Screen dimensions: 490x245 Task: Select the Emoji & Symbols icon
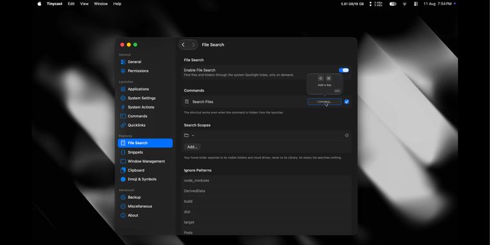tap(123, 179)
